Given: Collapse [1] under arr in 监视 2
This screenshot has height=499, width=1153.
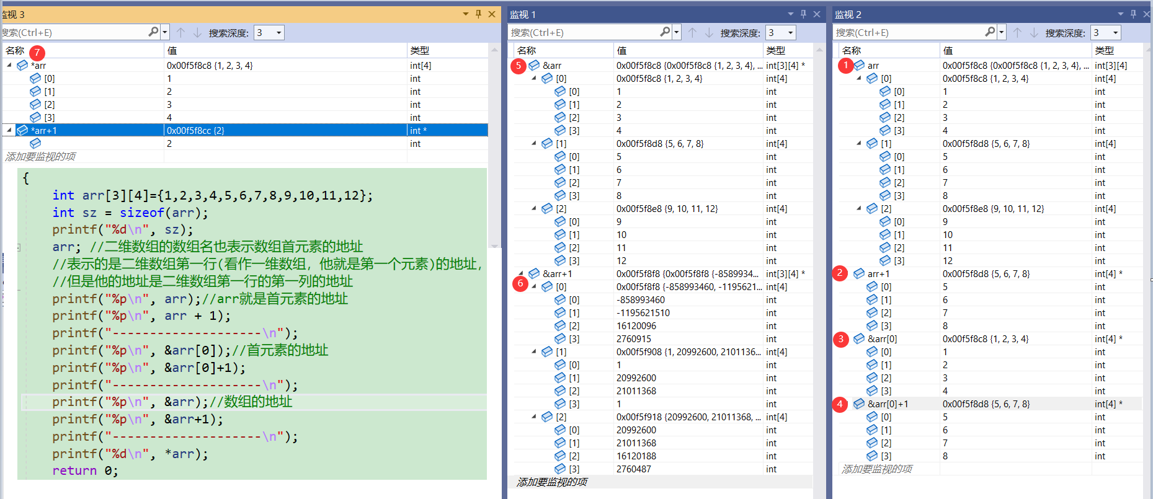Looking at the screenshot, I should pos(859,143).
